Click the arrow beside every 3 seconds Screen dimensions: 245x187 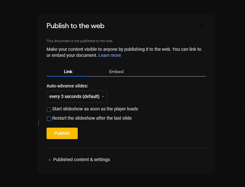click(103, 97)
